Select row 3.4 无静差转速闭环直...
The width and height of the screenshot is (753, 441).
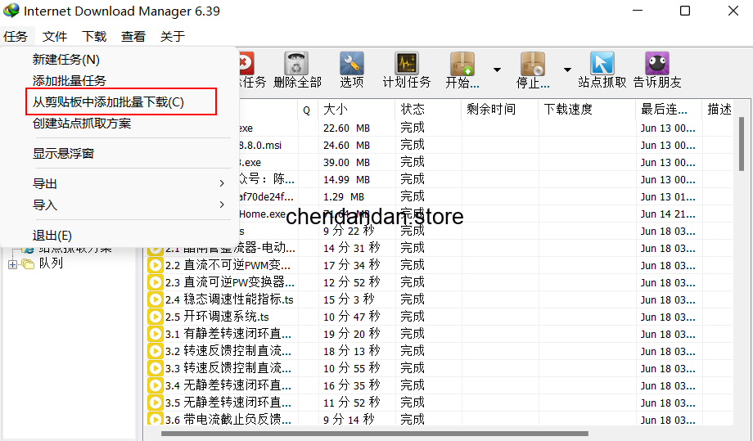click(x=440, y=385)
